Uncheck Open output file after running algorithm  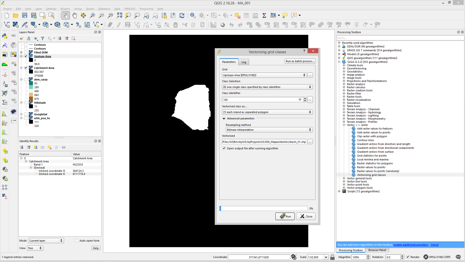(x=224, y=148)
